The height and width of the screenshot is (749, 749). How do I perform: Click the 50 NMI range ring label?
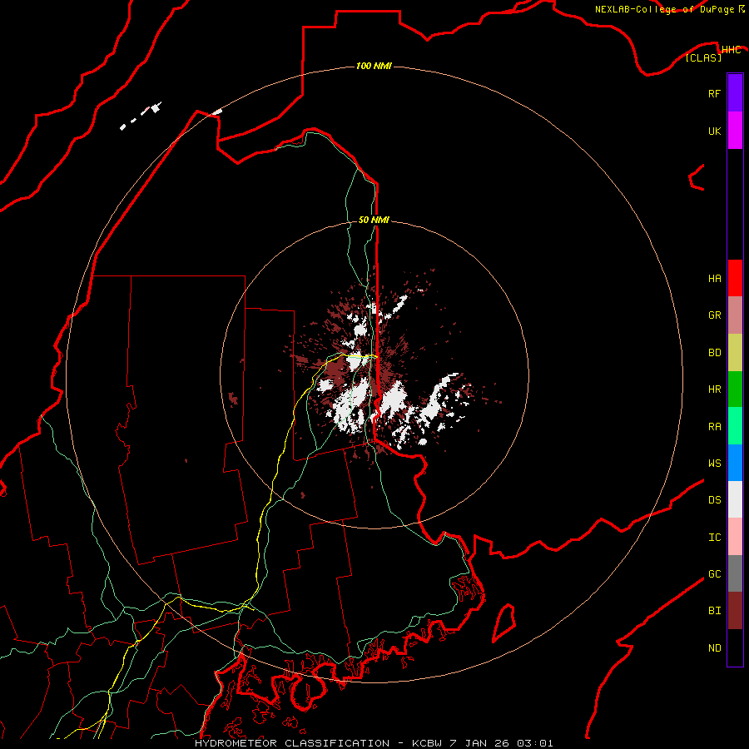[374, 220]
